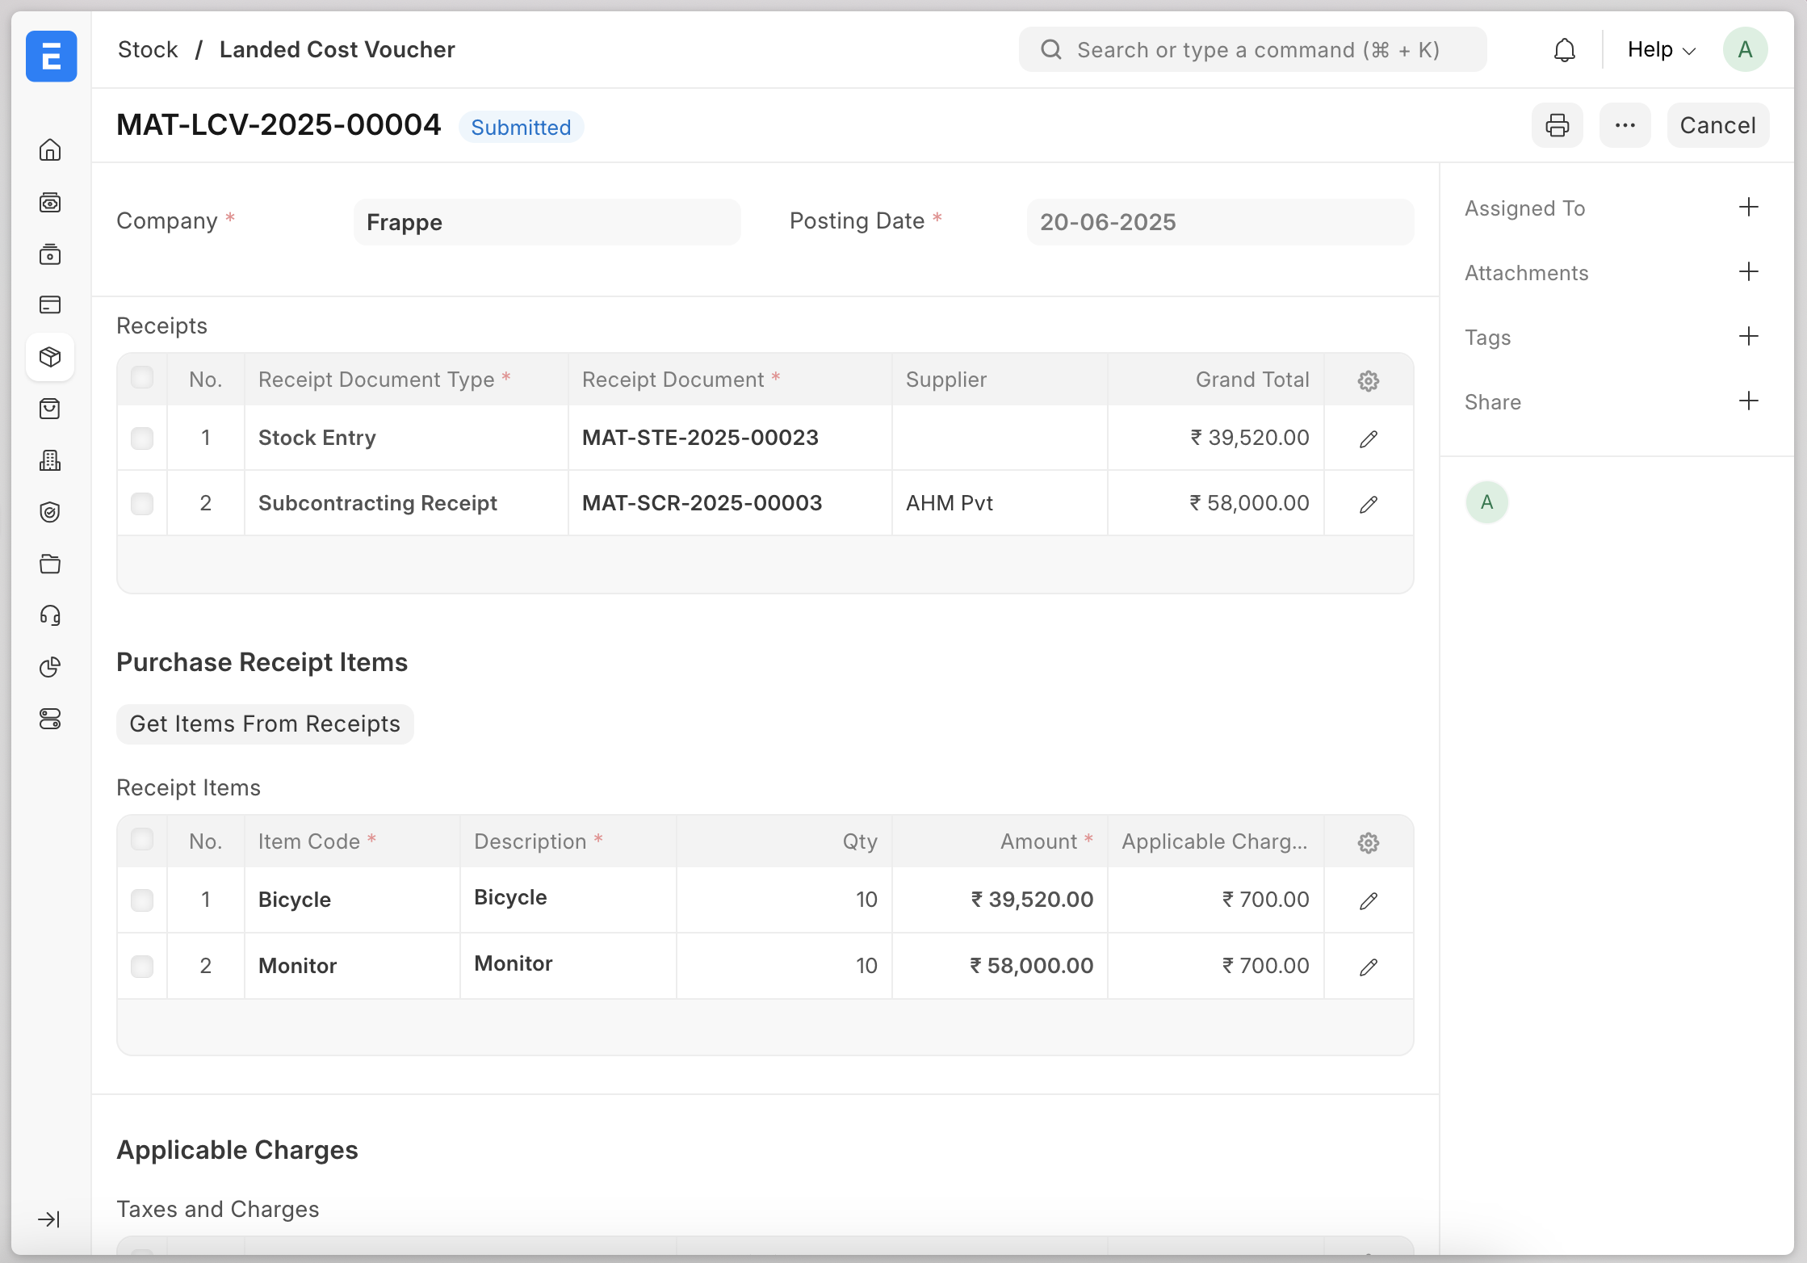
Task: Open the folder Projects icon in sidebar
Action: click(x=50, y=564)
